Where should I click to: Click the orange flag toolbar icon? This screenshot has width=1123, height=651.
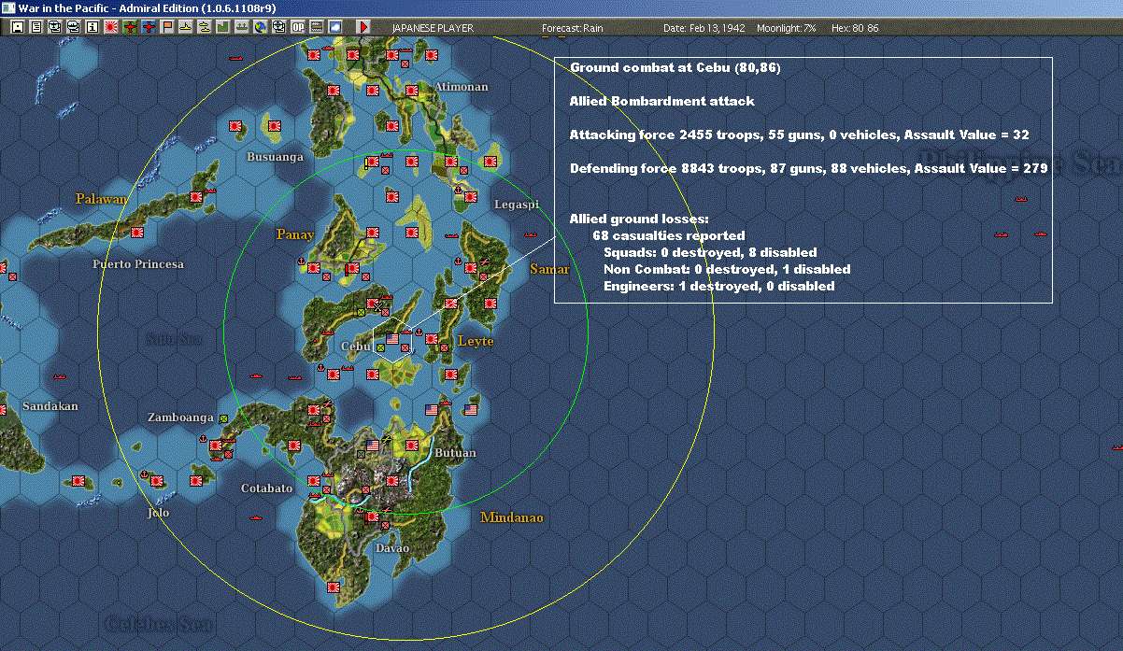point(167,27)
